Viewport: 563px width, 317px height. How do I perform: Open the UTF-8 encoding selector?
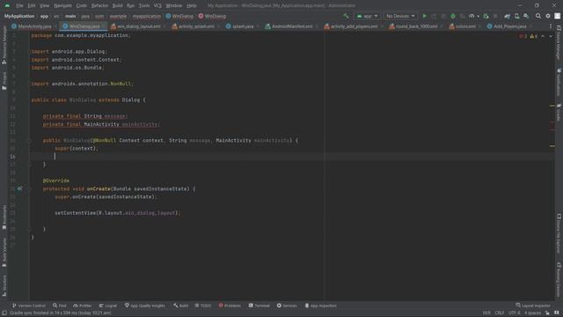(514, 313)
